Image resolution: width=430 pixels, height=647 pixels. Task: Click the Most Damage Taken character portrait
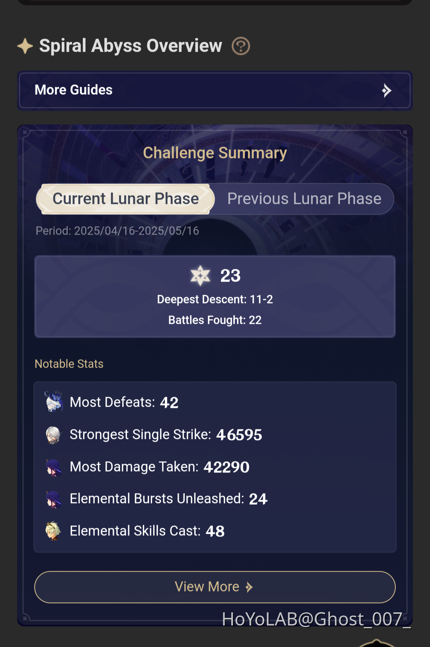(55, 467)
